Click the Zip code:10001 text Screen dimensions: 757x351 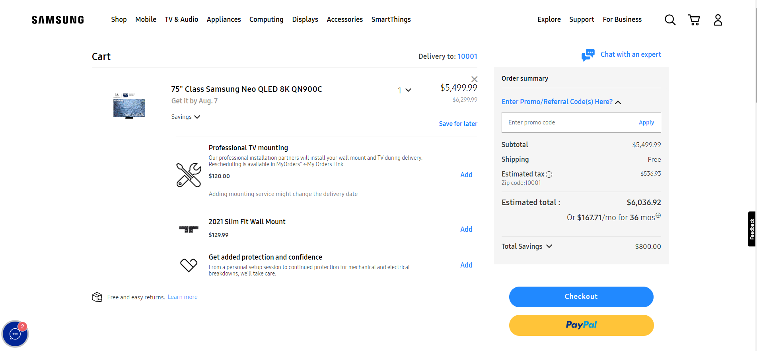521,183
